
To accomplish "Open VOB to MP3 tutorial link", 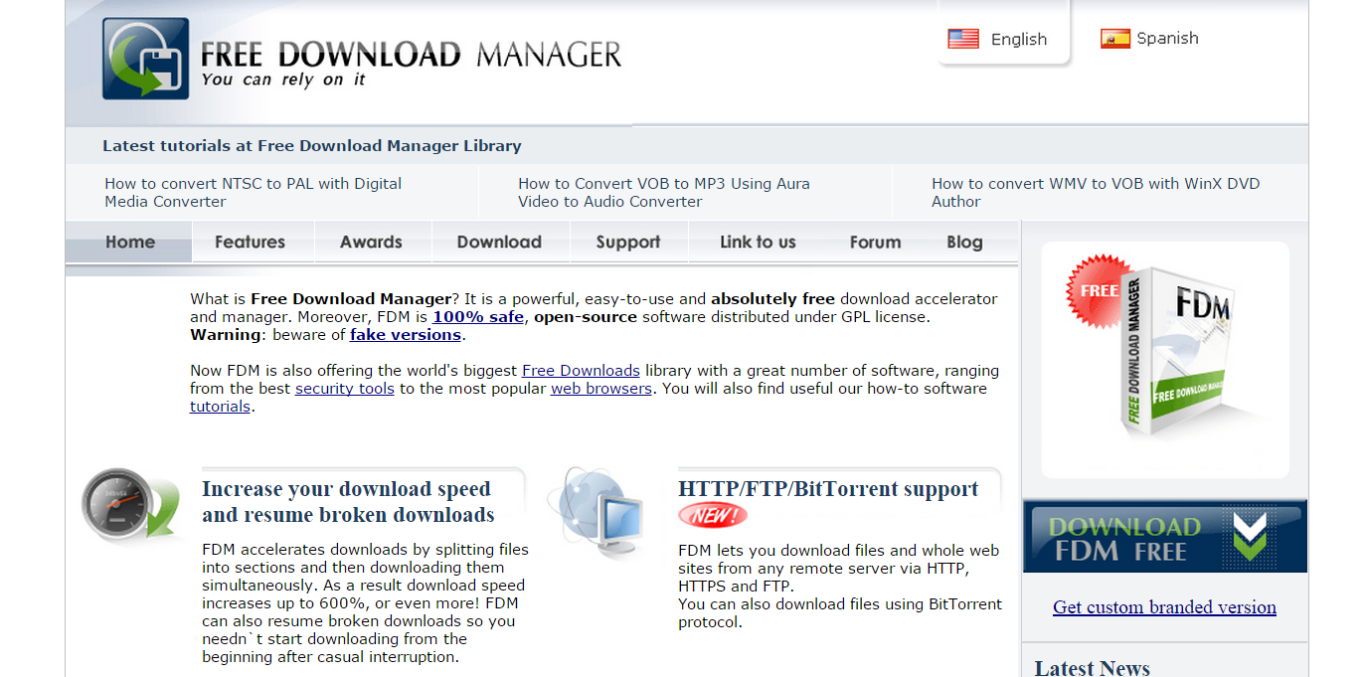I will pyautogui.click(x=664, y=192).
